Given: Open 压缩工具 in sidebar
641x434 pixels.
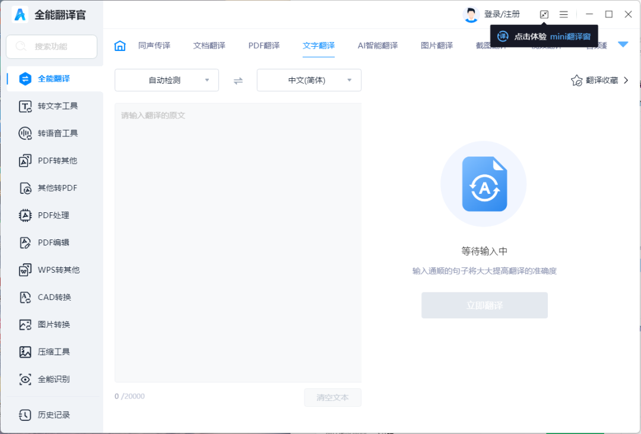Looking at the screenshot, I should click(53, 352).
